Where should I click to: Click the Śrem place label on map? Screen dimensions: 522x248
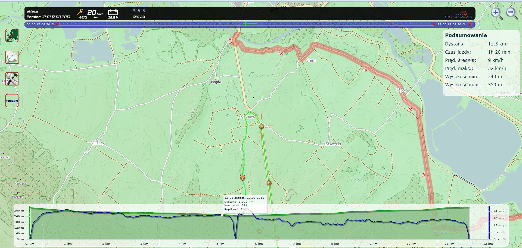311,60
